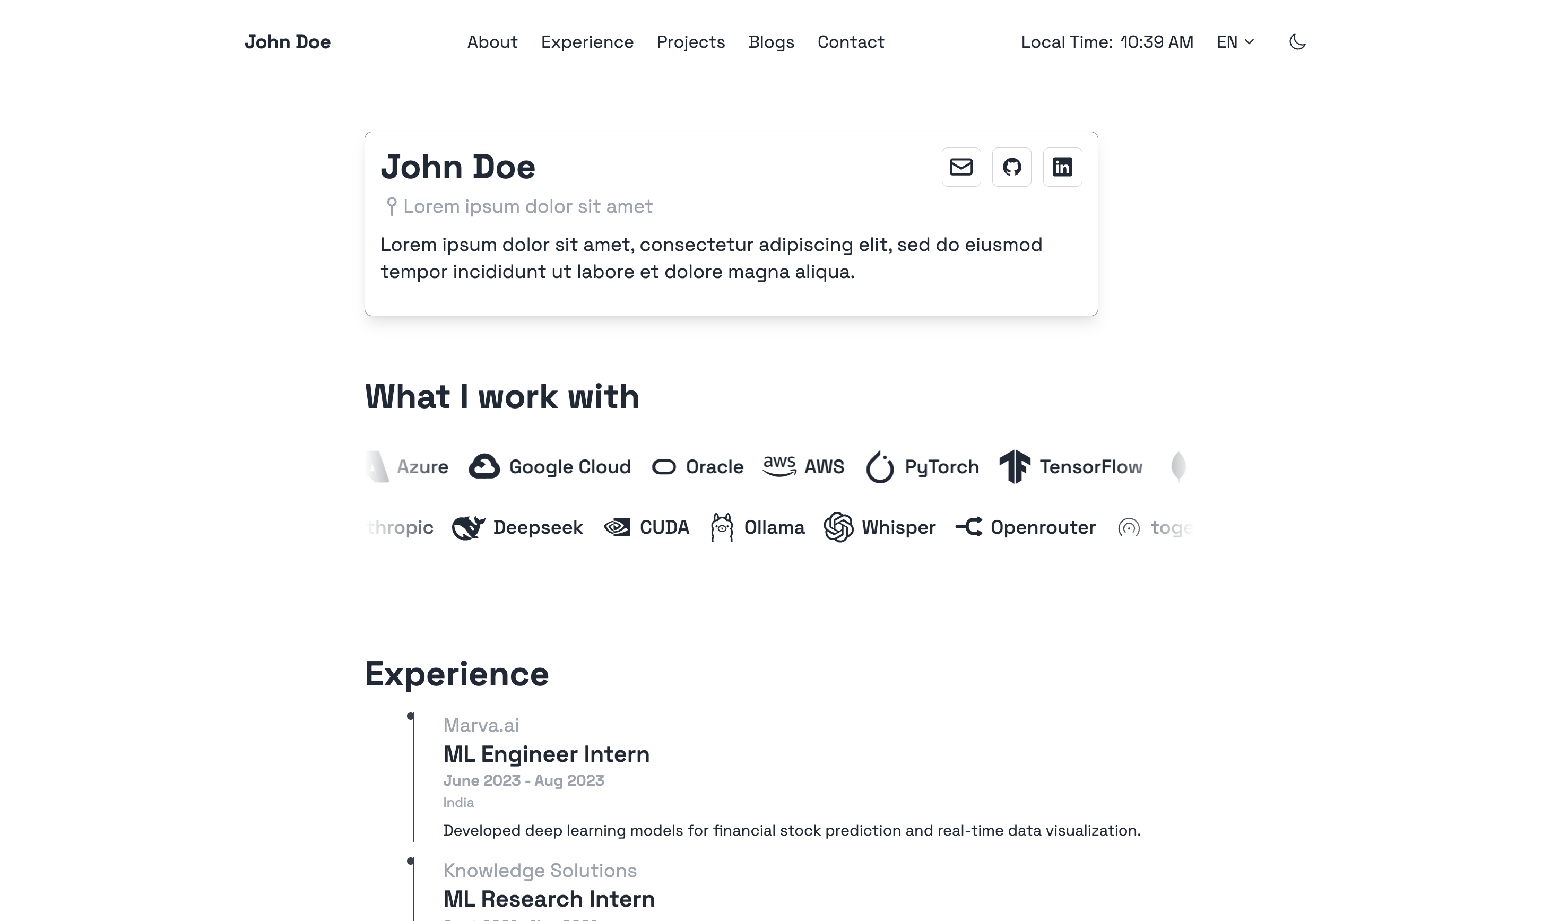The image size is (1560, 921).
Task: Click the Google Cloud logo icon
Action: click(484, 467)
